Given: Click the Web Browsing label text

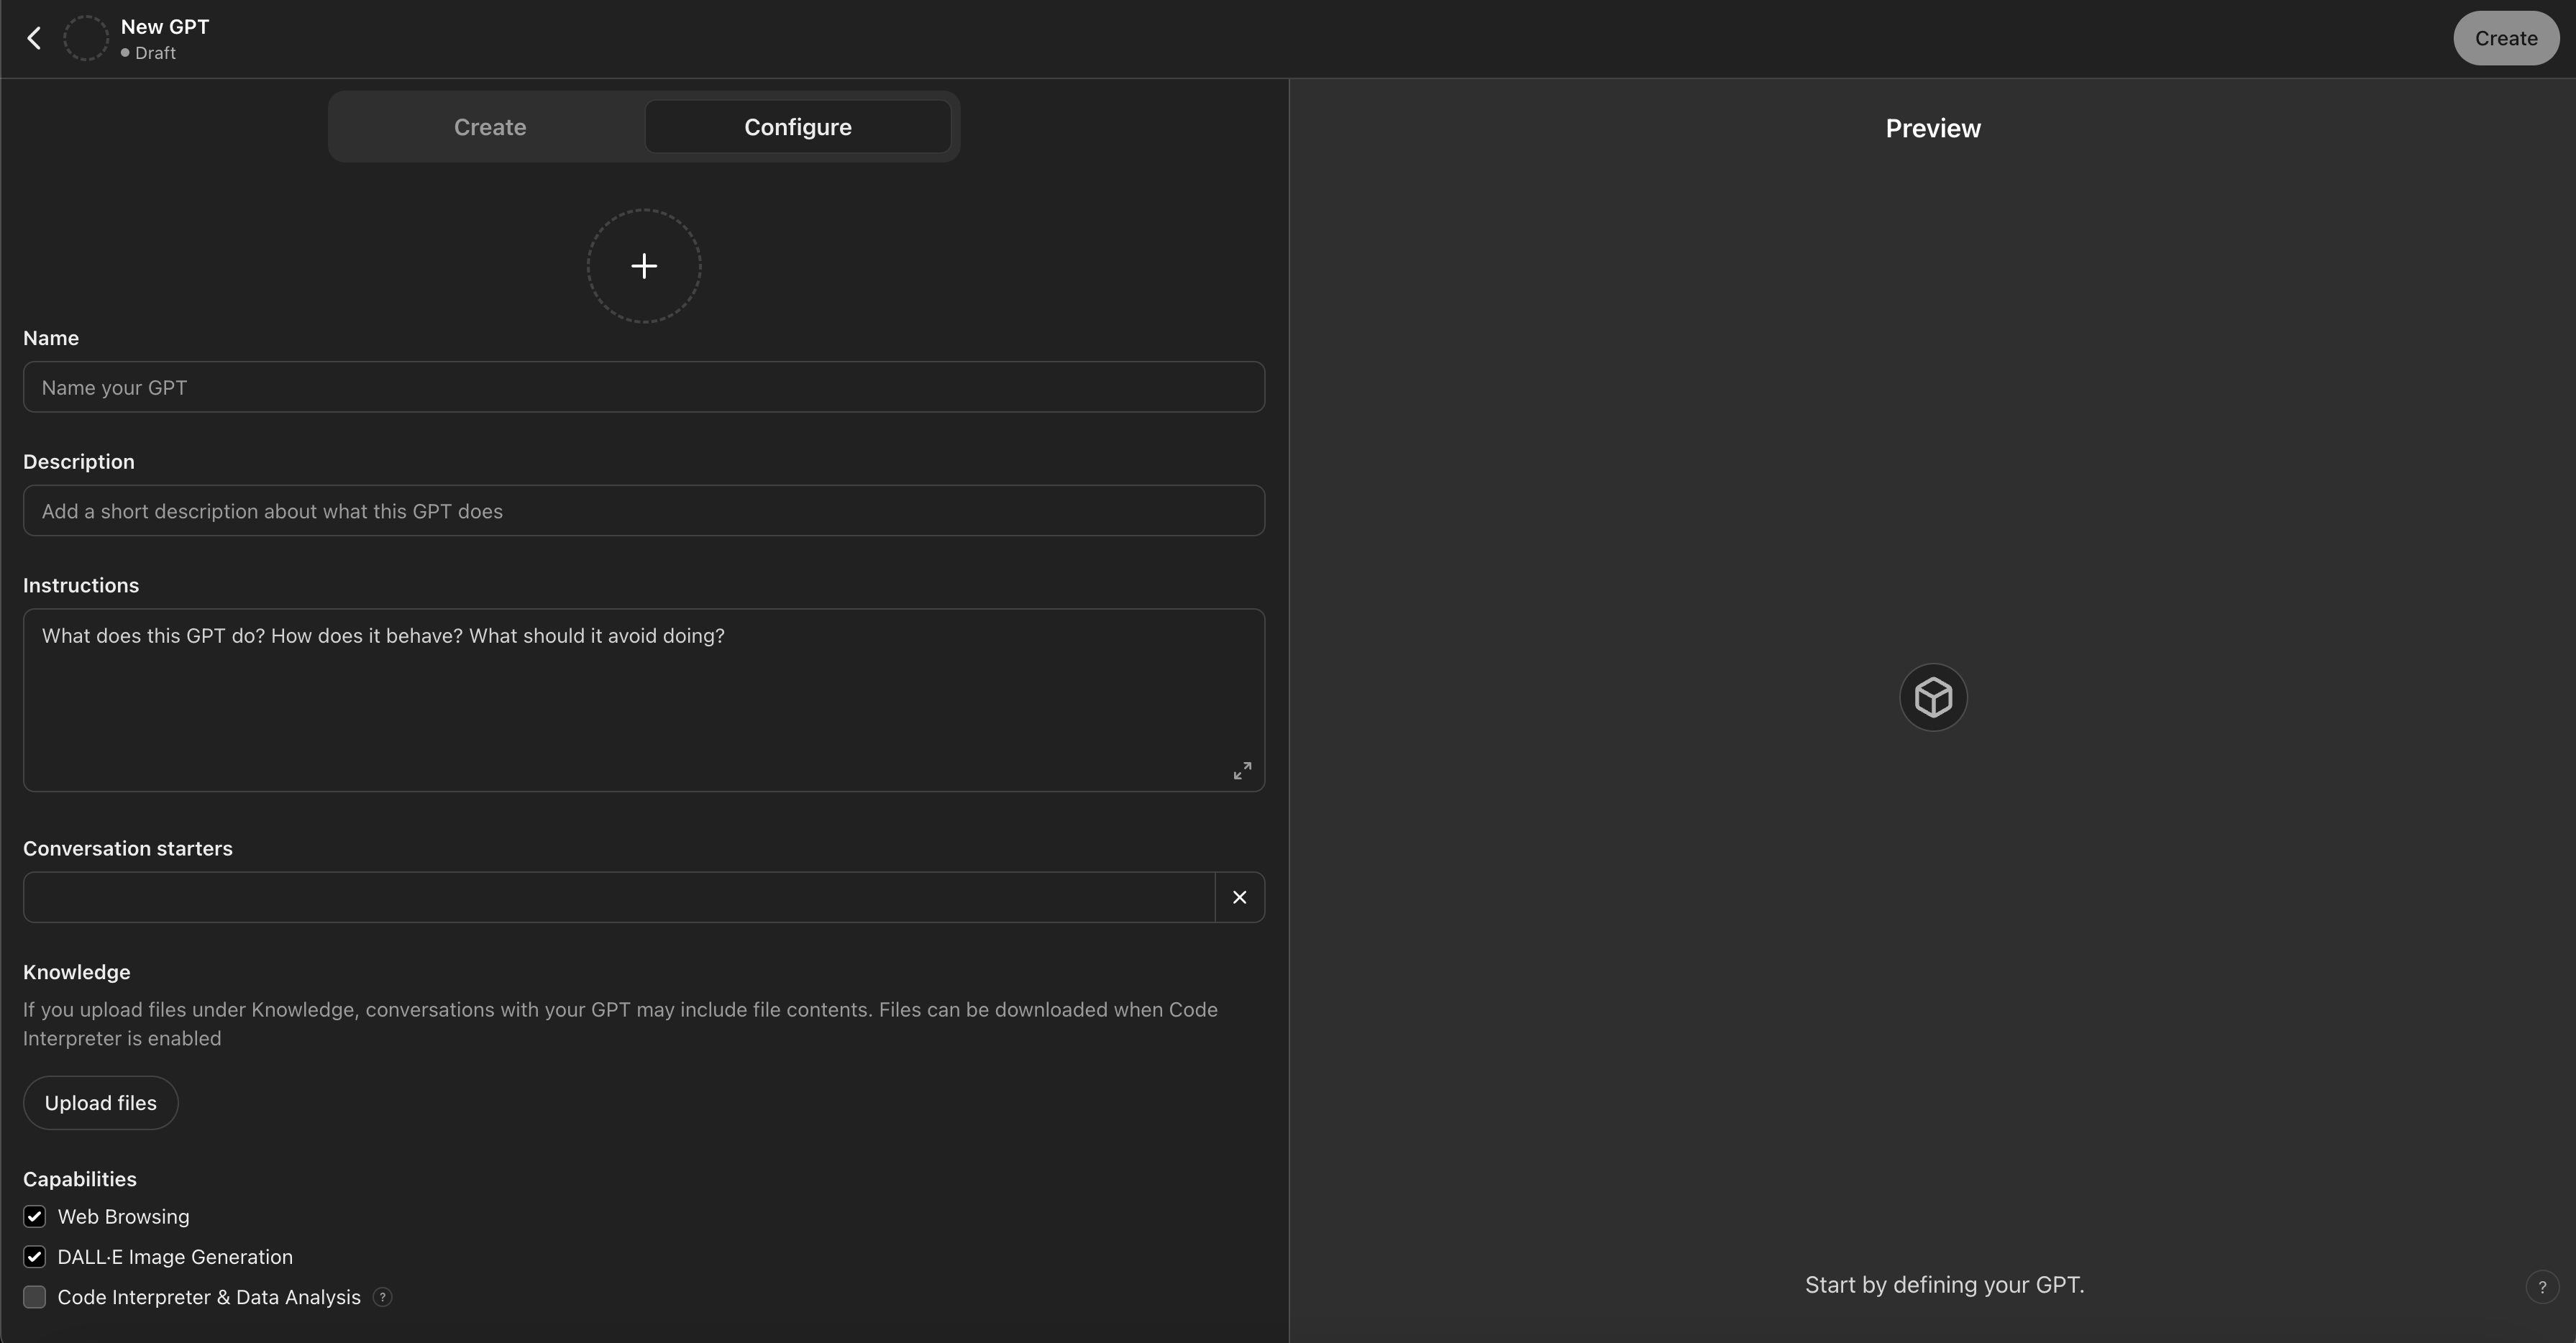Looking at the screenshot, I should click(124, 1217).
